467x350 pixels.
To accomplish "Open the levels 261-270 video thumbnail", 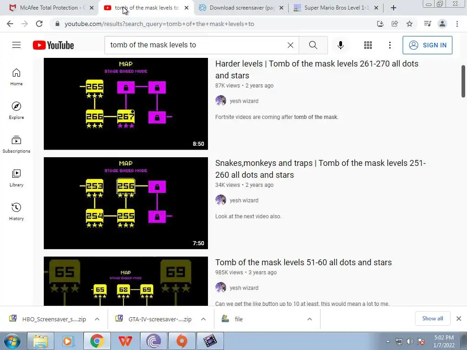I will point(126,104).
